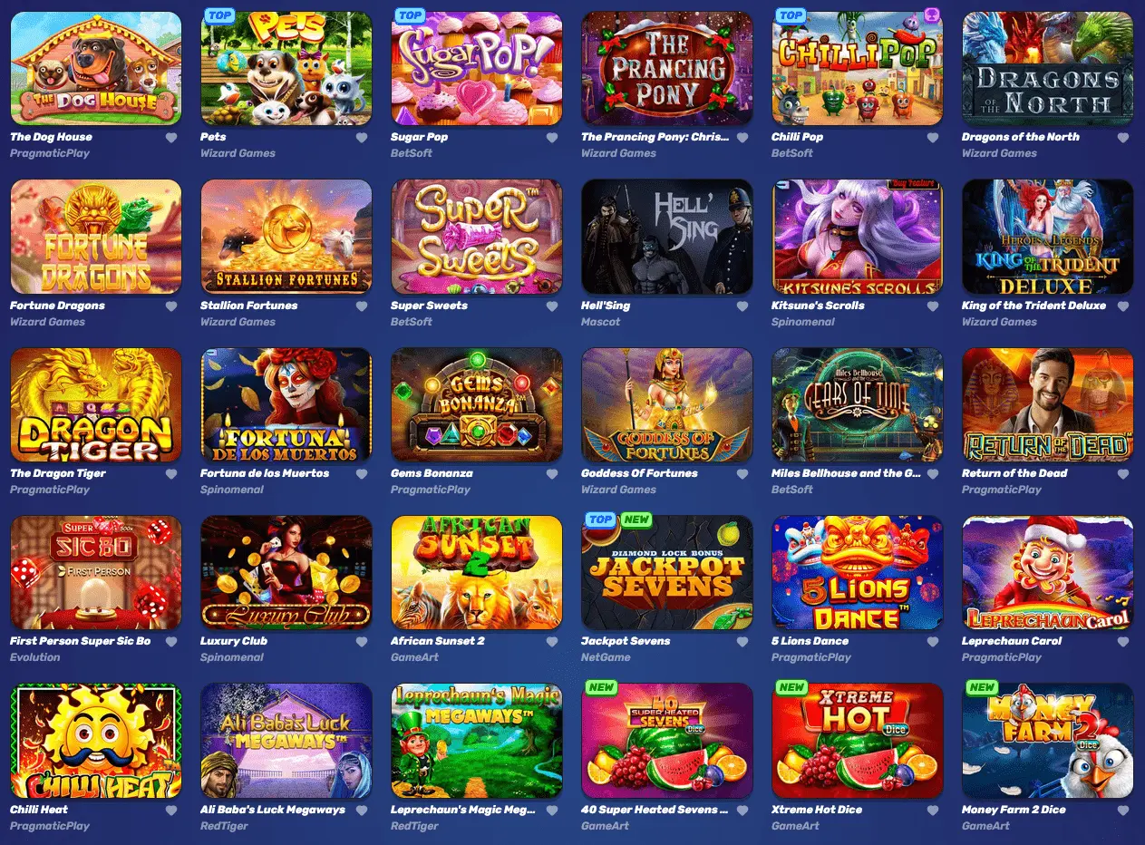
Task: Click the Fortune Dragons title link
Action: (x=57, y=306)
